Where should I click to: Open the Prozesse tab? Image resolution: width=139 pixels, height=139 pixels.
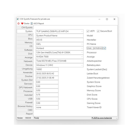pos(25,91)
